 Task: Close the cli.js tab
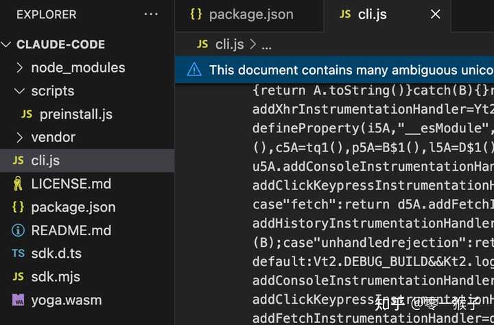[x=435, y=14]
